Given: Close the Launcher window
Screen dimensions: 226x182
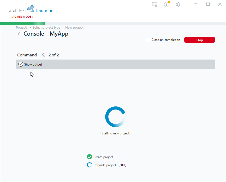Looking at the screenshot, I should pos(220,4).
